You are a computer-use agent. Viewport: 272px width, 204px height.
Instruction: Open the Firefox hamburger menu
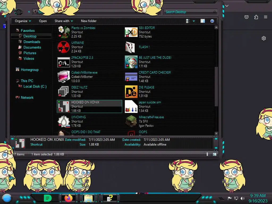[266, 17]
